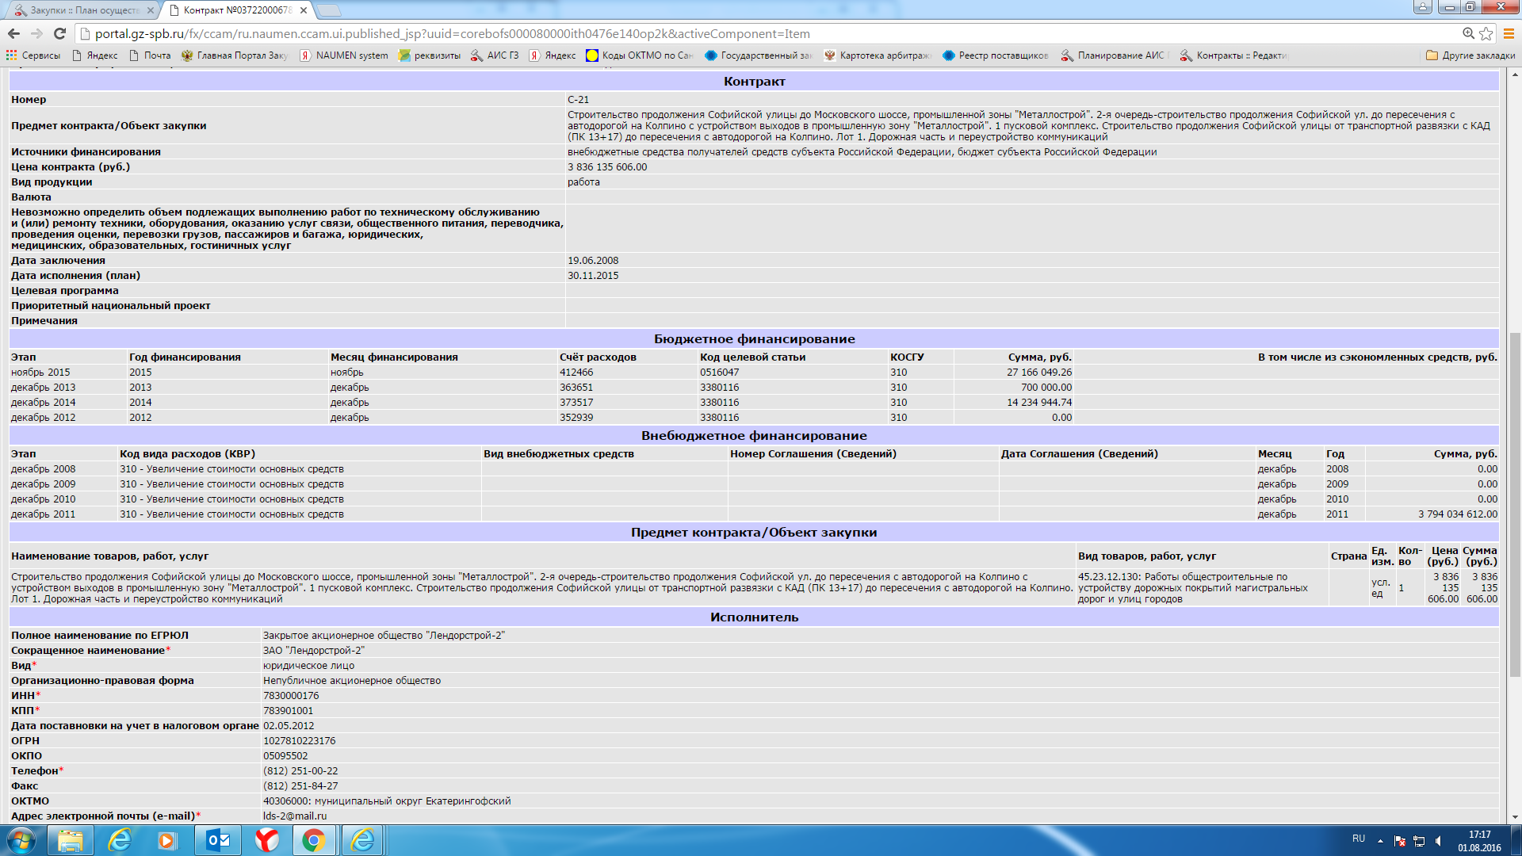The image size is (1522, 856).
Task: Click the browser back arrow
Action: click(x=13, y=33)
